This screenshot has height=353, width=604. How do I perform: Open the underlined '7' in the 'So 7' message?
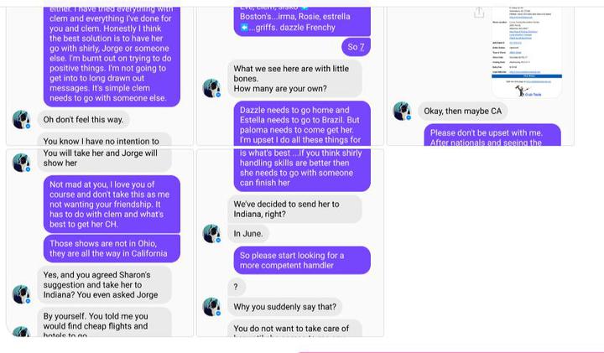coord(362,47)
